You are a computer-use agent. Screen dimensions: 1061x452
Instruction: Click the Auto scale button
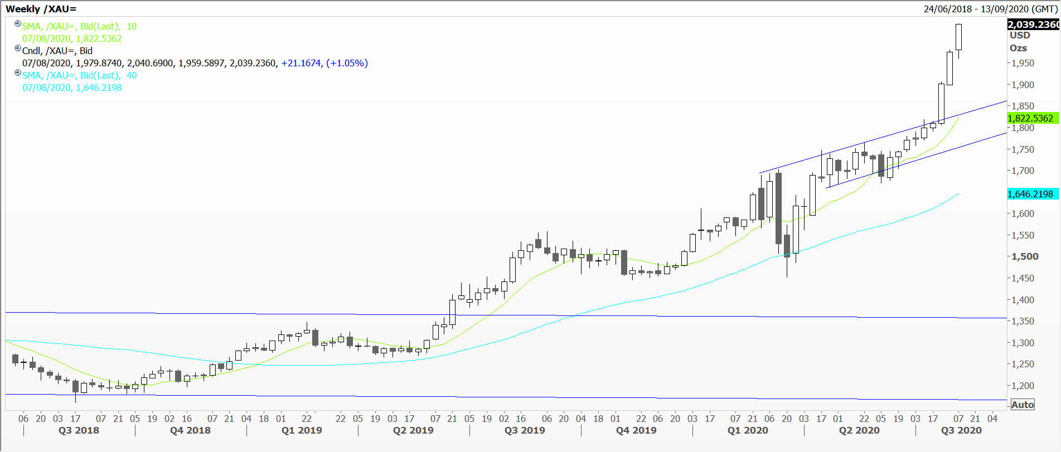point(1023,405)
